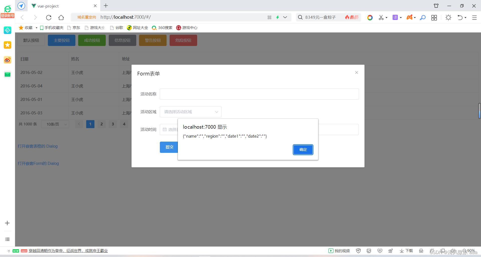Image resolution: width=481 pixels, height=257 pixels.
Task: Open the game controller extension icon
Action: pos(409,17)
